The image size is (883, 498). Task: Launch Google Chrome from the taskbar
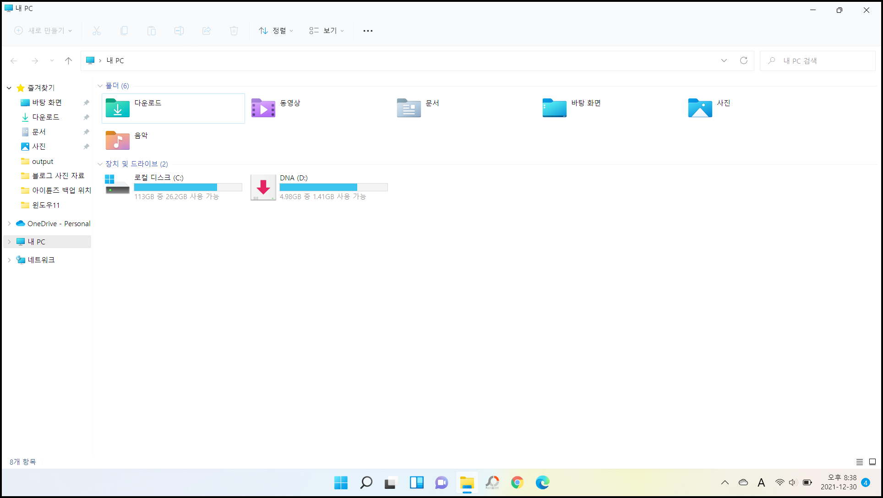click(517, 482)
